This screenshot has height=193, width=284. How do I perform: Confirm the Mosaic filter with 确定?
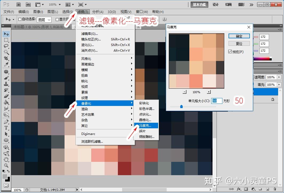(239, 36)
